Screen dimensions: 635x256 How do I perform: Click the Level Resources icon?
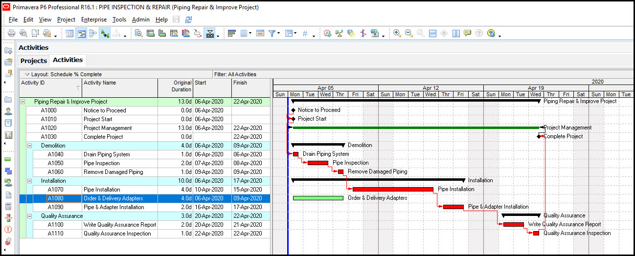point(339,33)
